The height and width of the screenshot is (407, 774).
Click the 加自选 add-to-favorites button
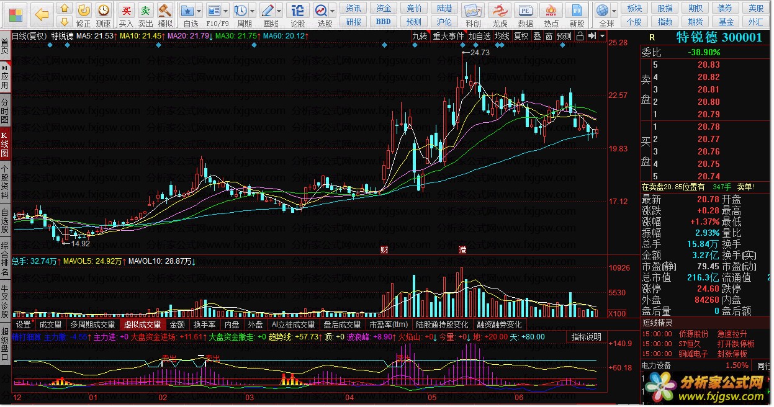point(479,36)
